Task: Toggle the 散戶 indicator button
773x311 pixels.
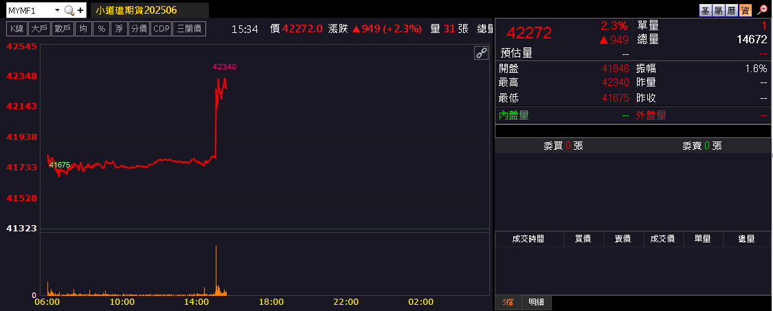Action: coord(63,29)
